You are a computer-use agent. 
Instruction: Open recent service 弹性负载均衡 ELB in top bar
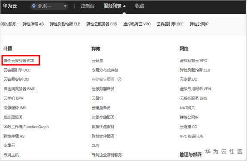[x=65, y=24]
